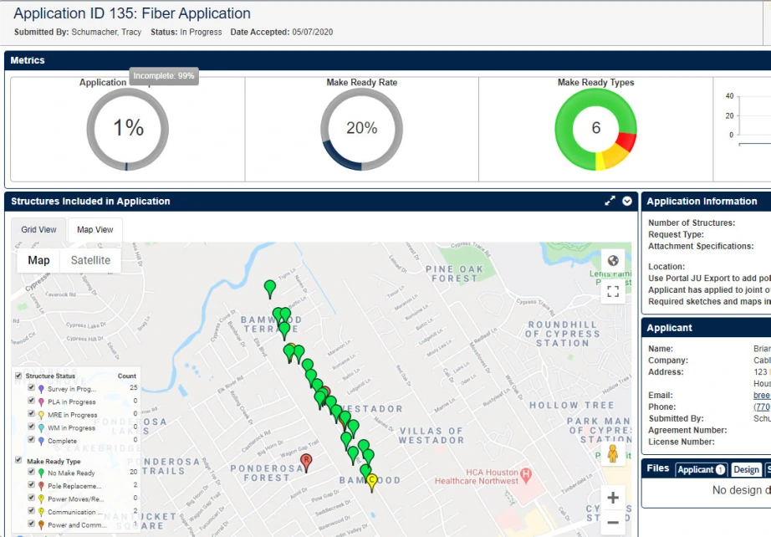The width and height of the screenshot is (771, 537).
Task: Click the pink PLA in Progress pin icon
Action: tap(41, 402)
